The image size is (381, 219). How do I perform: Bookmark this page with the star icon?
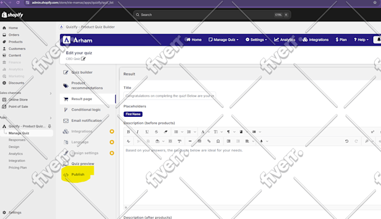pyautogui.click(x=375, y=2)
